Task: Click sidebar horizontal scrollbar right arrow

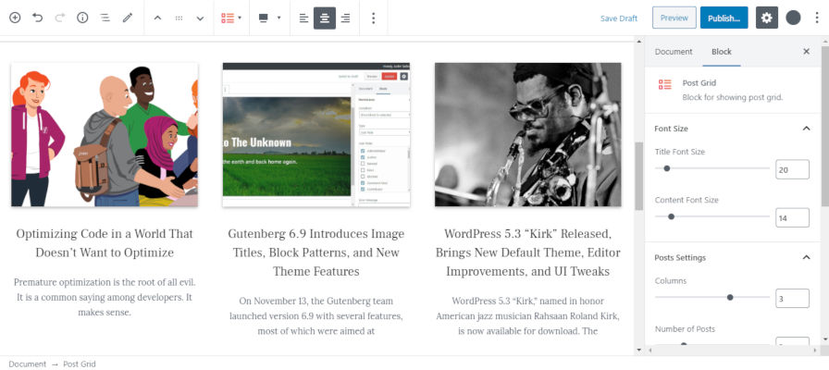Action: coord(817,350)
